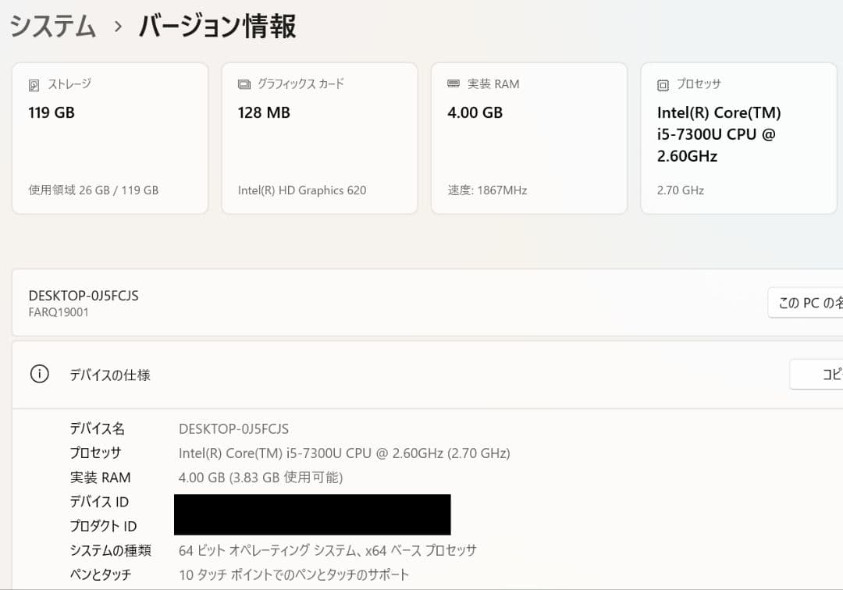The image size is (843, 590).
Task: Open the この PC の名前を変更 button
Action: [x=804, y=302]
